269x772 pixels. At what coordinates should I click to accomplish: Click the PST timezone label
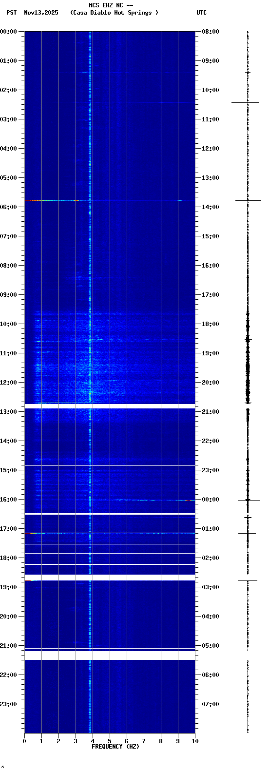coord(11,13)
